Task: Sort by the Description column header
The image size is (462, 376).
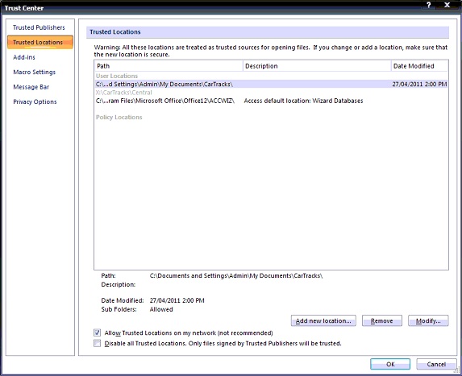Action: (x=317, y=66)
